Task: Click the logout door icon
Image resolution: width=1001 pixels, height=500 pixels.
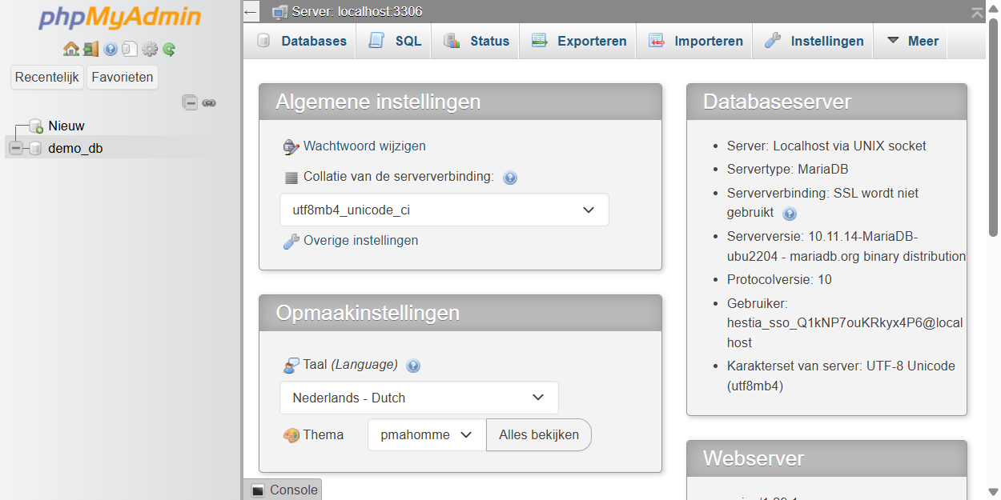Action: click(90, 50)
